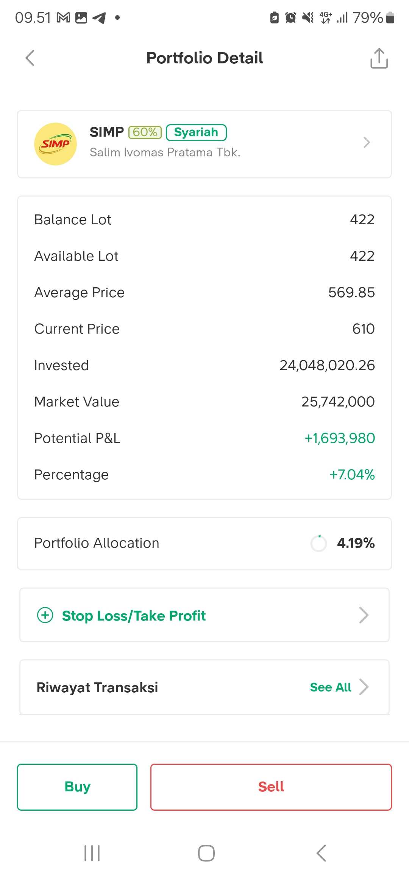Screen dimensions: 409x879
Task: Open the Gmail notification icon in status bar
Action: point(63,17)
